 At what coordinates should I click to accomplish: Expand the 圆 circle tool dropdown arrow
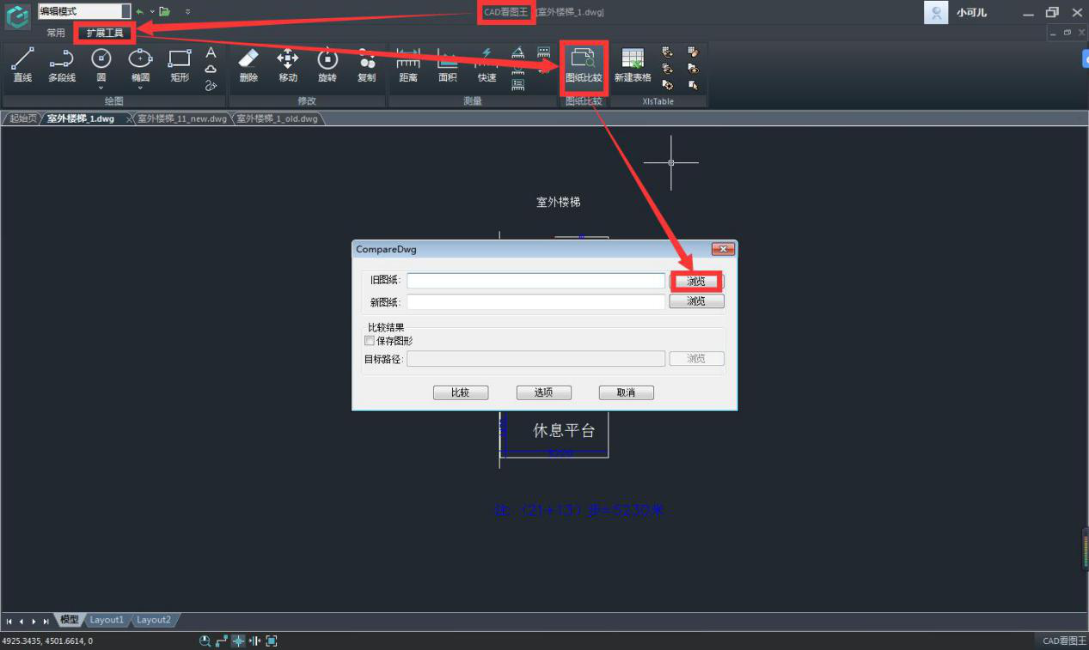[101, 87]
